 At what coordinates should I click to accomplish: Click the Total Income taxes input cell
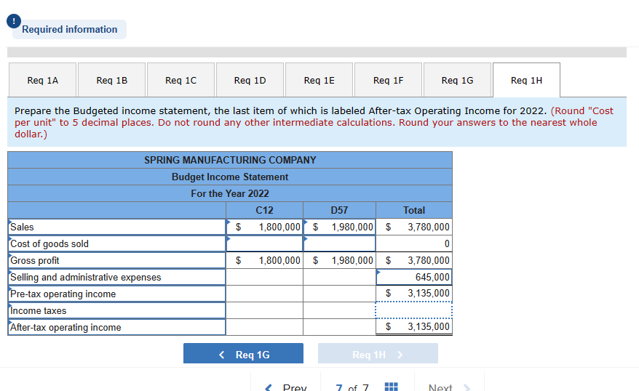click(414, 310)
